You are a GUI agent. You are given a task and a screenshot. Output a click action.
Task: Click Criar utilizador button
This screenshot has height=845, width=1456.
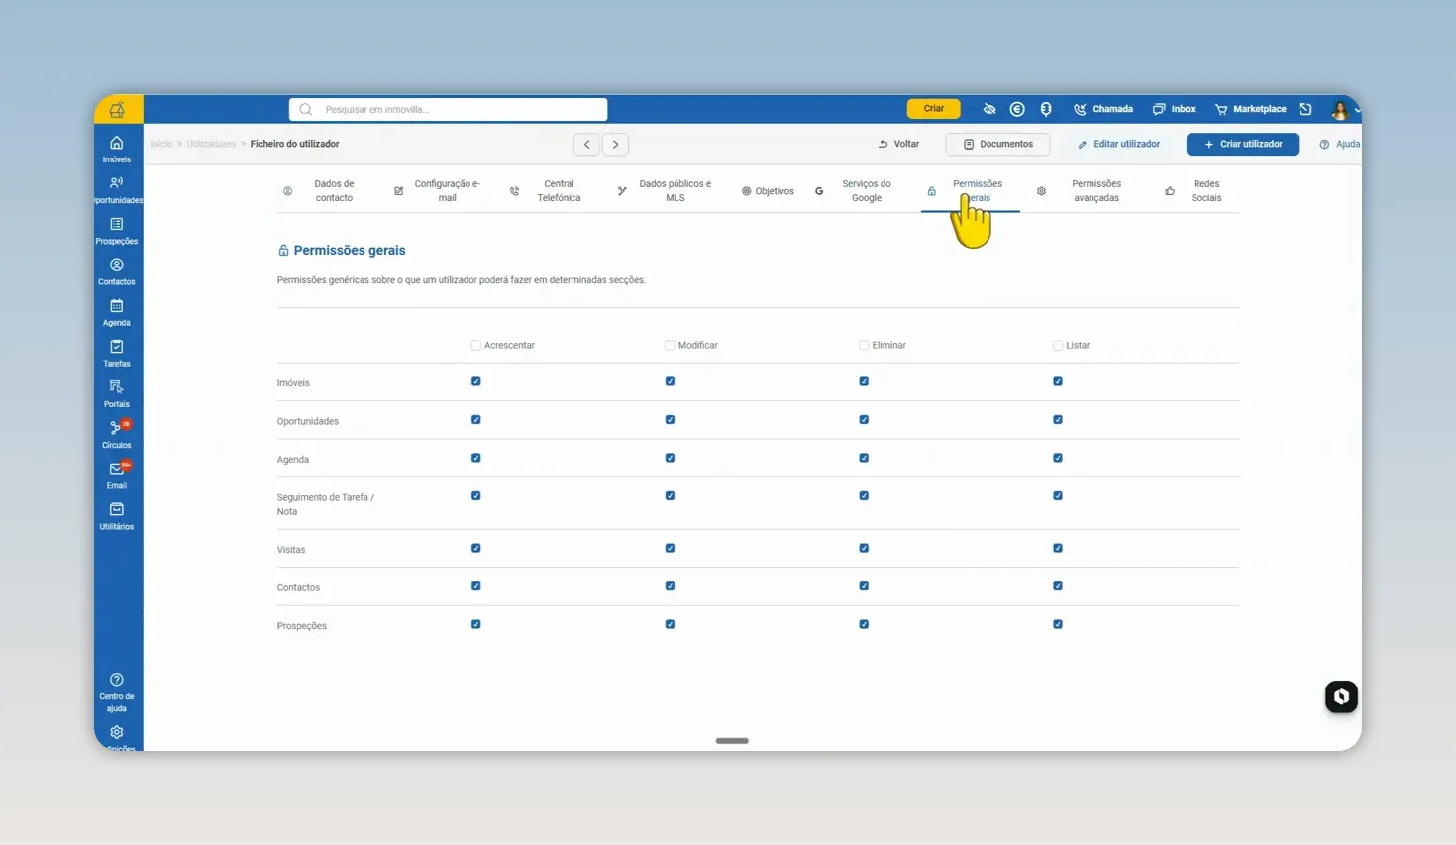[x=1243, y=144]
